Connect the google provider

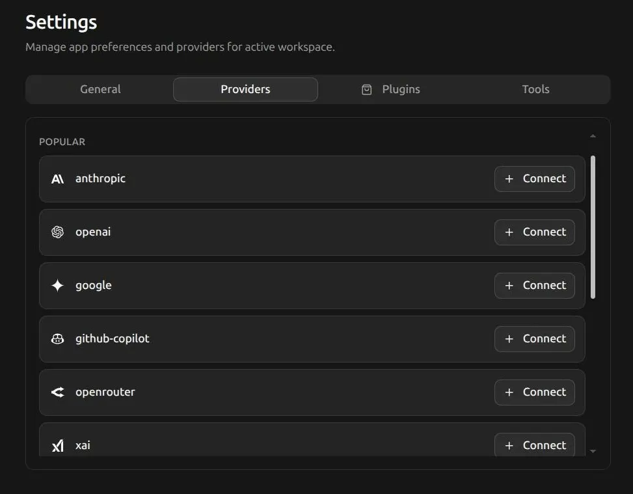pos(535,286)
